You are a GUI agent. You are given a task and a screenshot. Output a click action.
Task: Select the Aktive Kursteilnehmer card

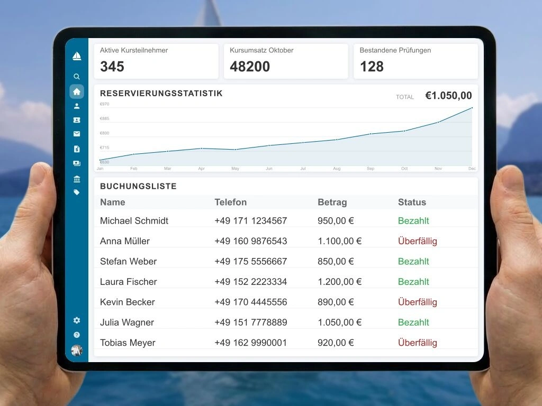click(x=156, y=61)
